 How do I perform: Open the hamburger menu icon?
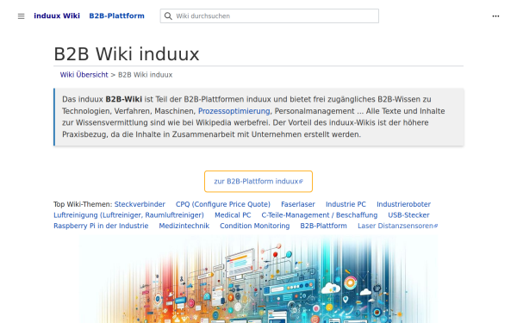click(x=21, y=16)
